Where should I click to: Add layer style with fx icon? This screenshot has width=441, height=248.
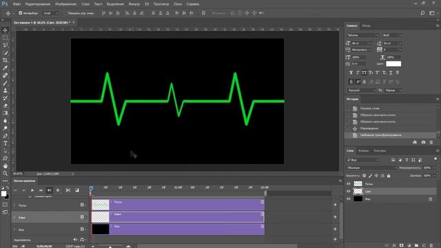[x=394, y=245]
